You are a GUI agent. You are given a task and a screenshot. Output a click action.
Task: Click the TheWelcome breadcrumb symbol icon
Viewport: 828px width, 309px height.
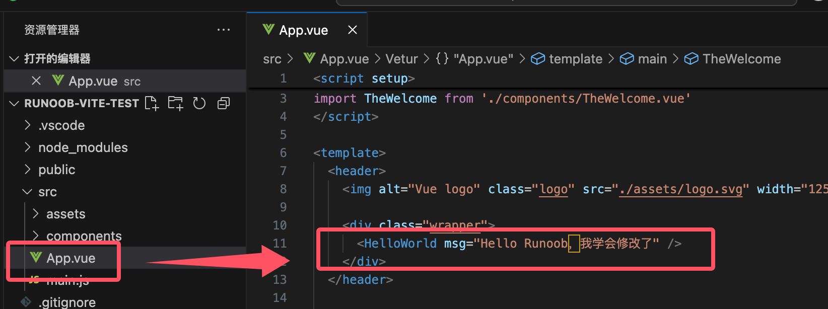coord(691,59)
